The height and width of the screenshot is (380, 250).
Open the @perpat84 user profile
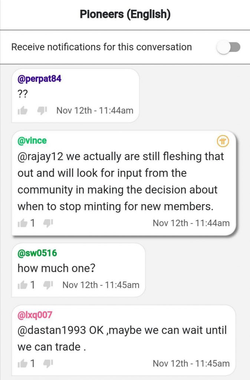pyautogui.click(x=39, y=79)
